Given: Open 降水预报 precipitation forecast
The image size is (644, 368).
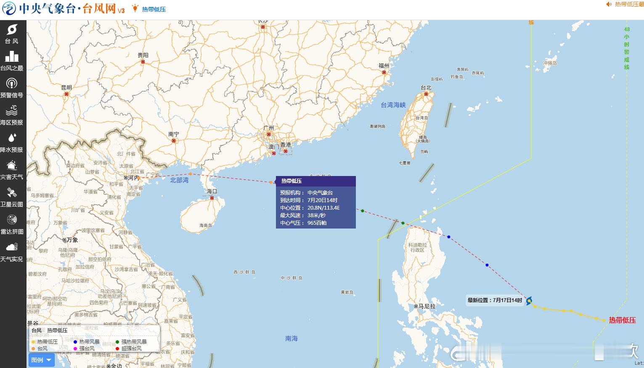Looking at the screenshot, I should [x=12, y=143].
